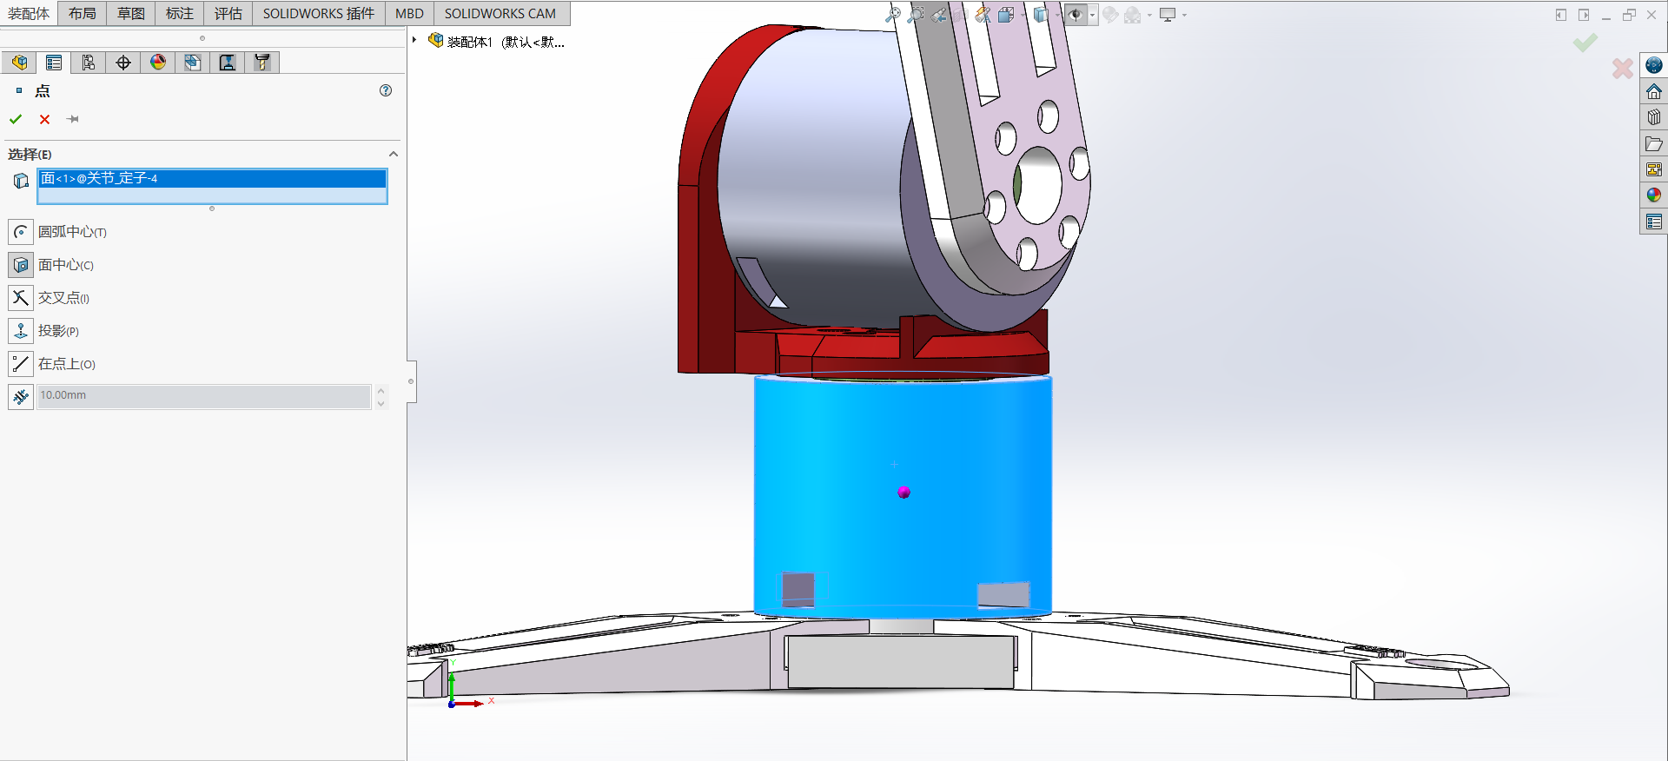
Task: Click View Settings monitor icon
Action: 1168,15
